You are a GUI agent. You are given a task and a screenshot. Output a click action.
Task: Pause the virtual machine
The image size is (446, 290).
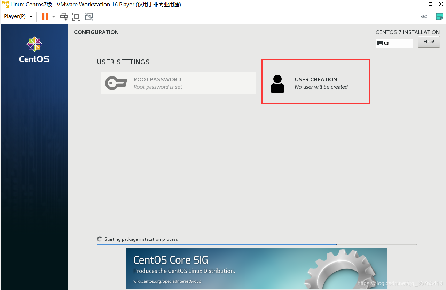coord(45,16)
